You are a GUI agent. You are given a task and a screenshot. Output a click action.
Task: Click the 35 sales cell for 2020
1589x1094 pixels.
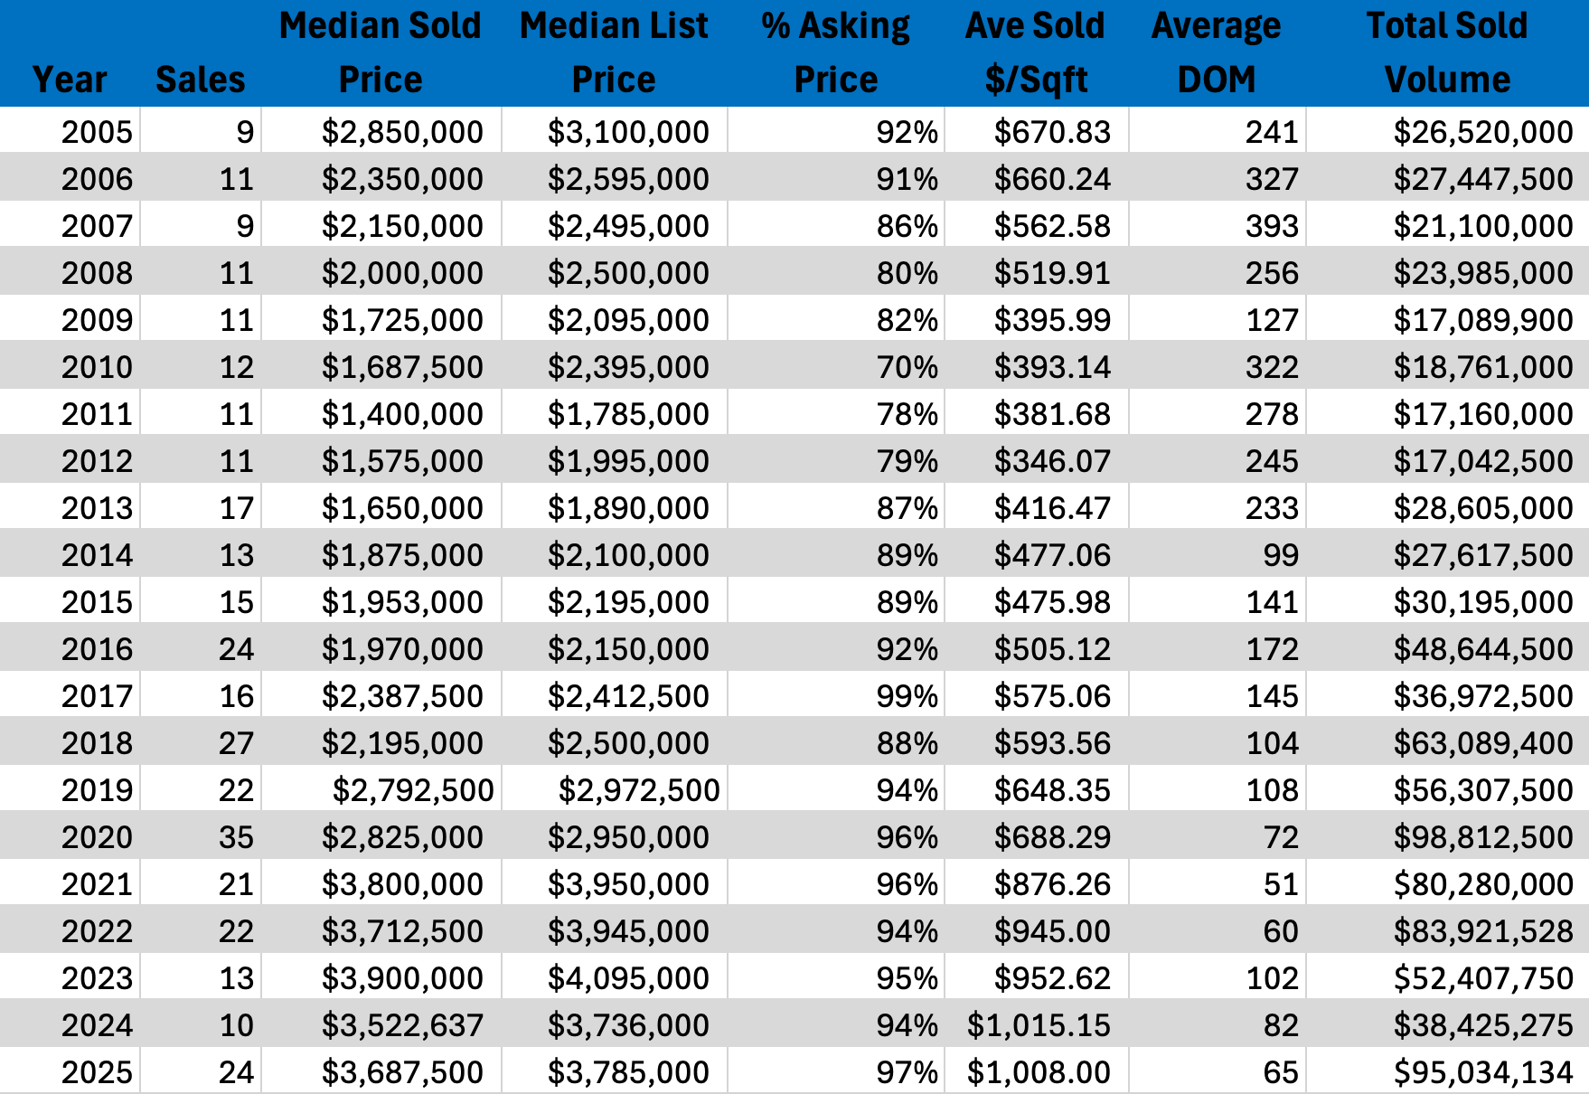[x=236, y=837]
